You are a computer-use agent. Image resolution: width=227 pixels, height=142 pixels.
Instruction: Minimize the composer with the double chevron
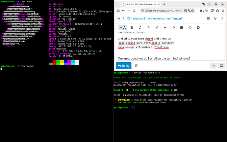[215, 18]
